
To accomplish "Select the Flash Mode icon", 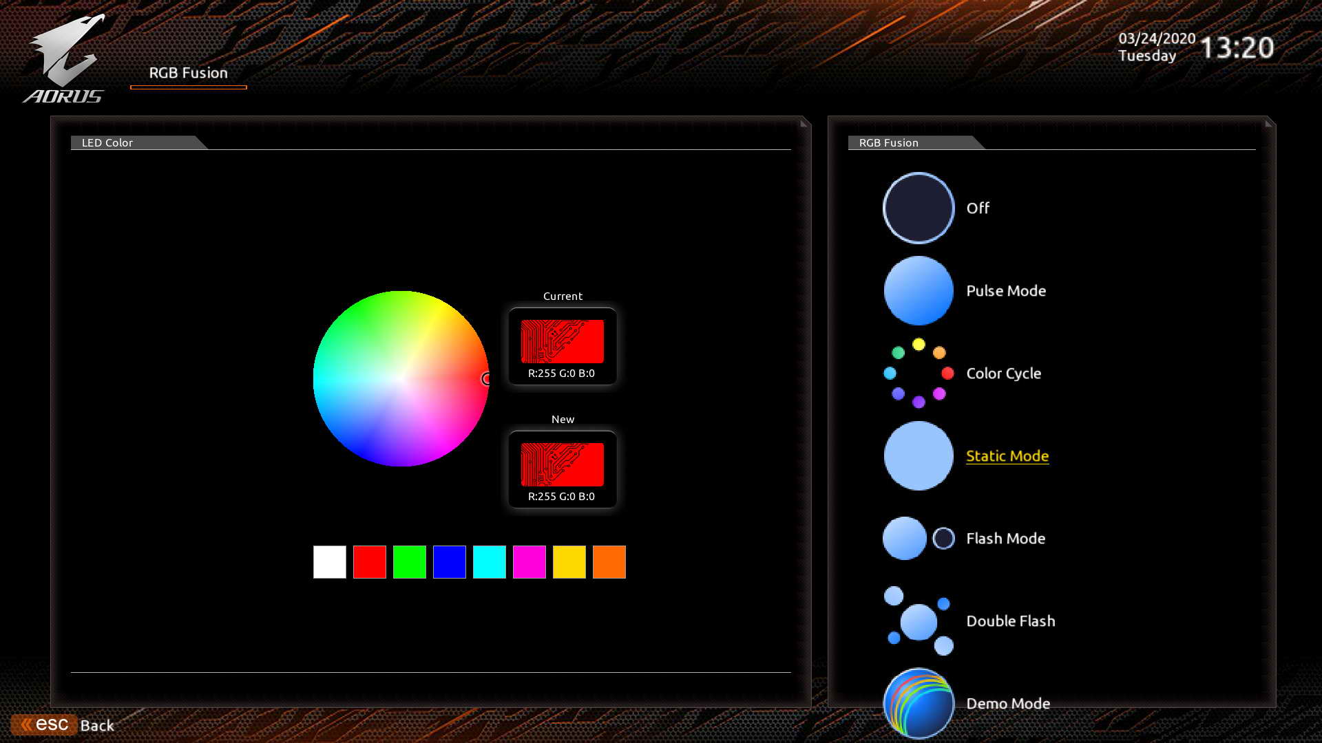I will pyautogui.click(x=918, y=538).
